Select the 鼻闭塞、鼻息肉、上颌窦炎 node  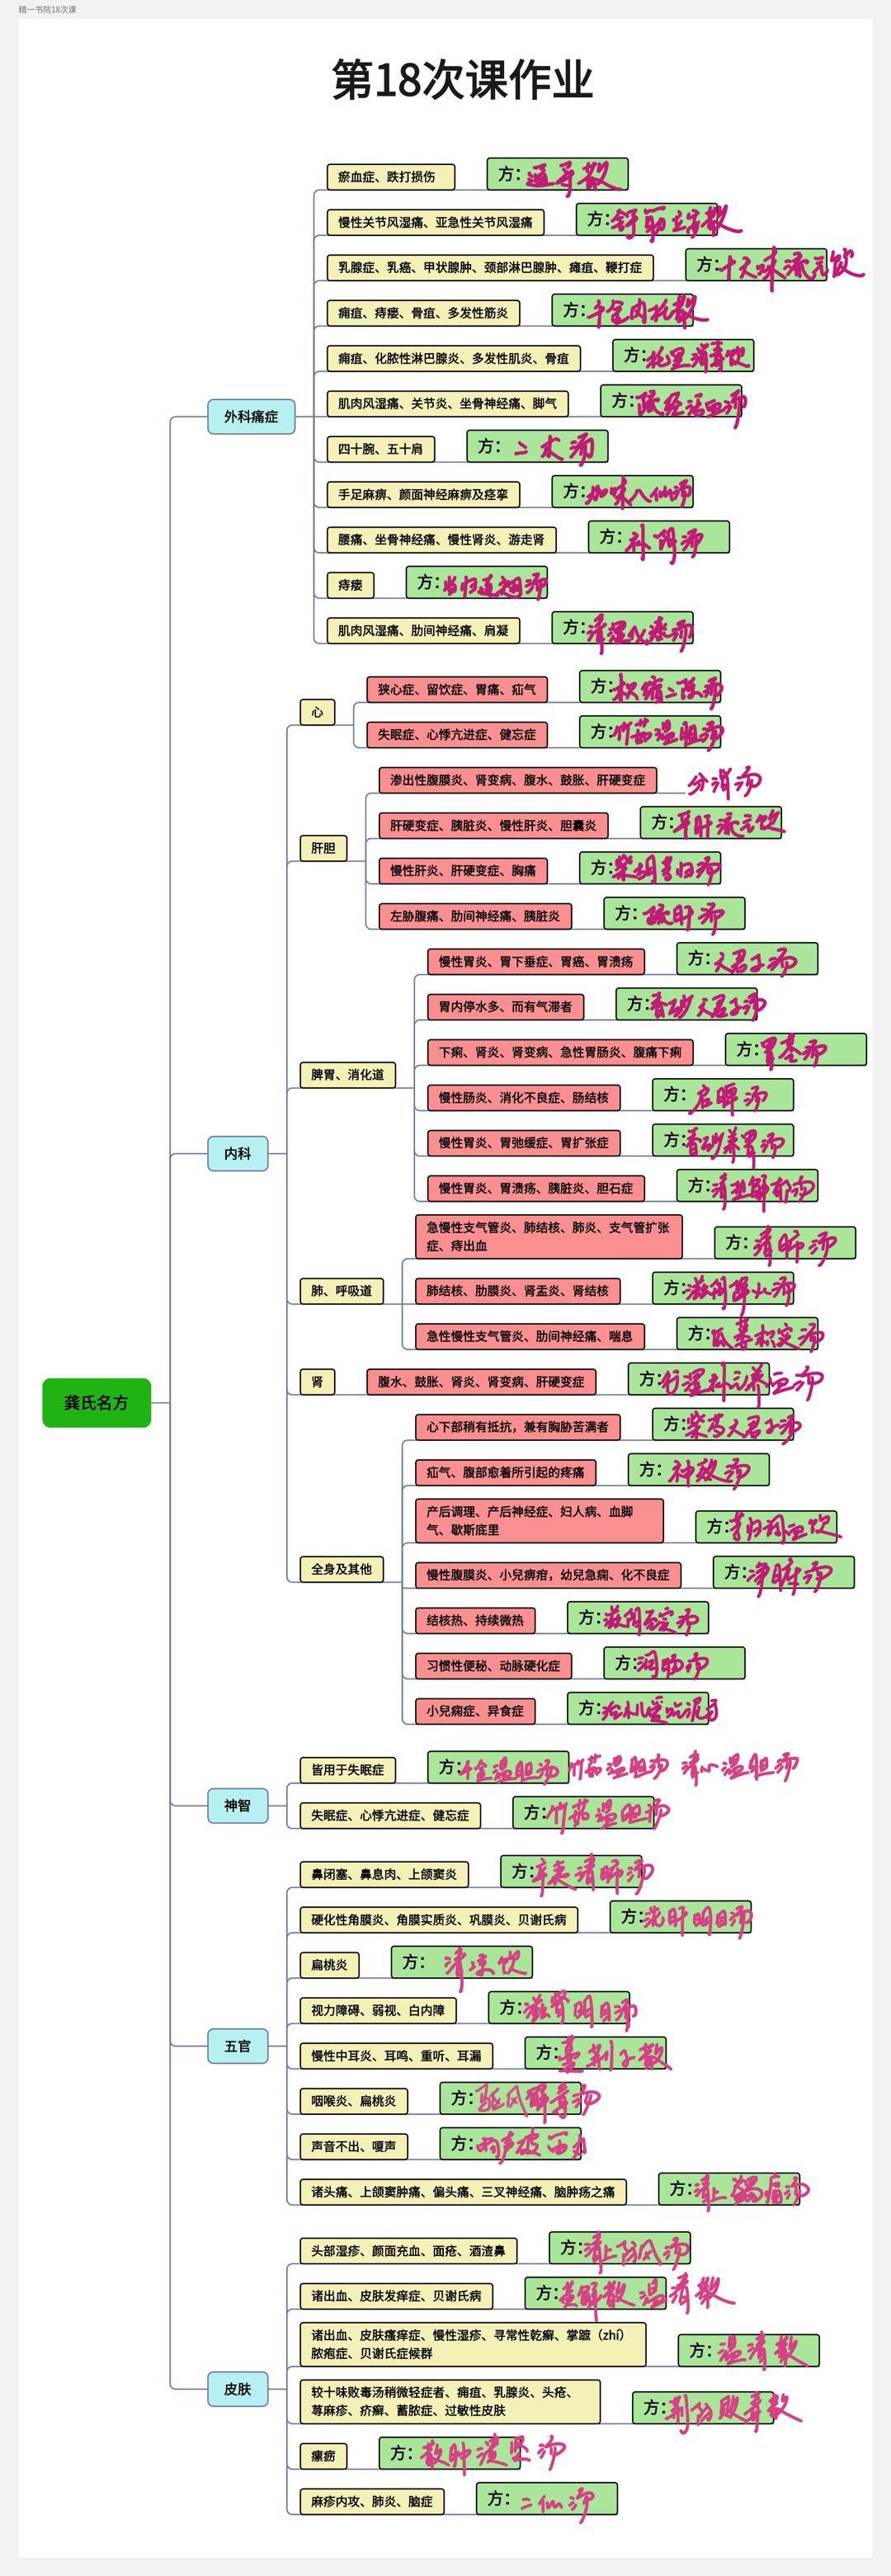point(384,1874)
